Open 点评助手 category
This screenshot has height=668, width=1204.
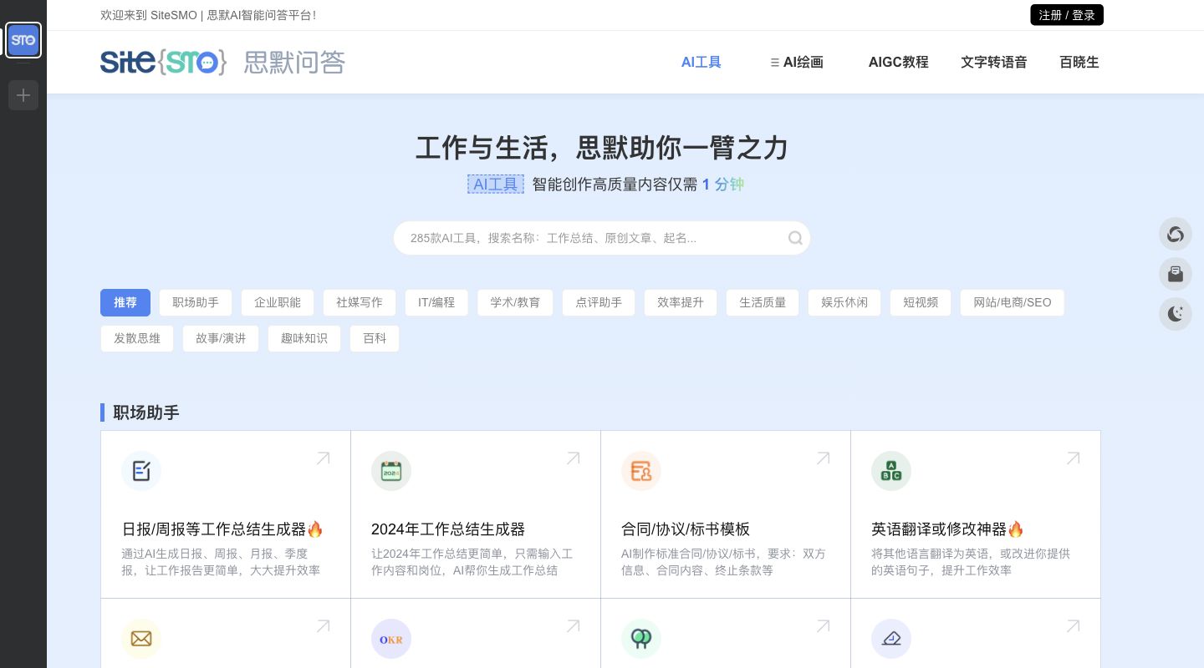[x=599, y=302]
